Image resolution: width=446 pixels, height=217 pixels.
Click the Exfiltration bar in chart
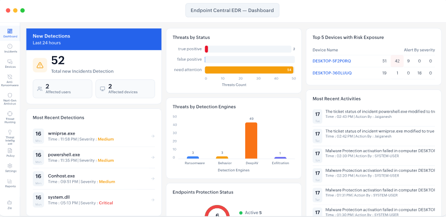280,158
